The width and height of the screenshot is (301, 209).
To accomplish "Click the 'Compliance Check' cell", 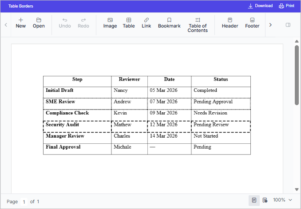I will click(77, 115).
